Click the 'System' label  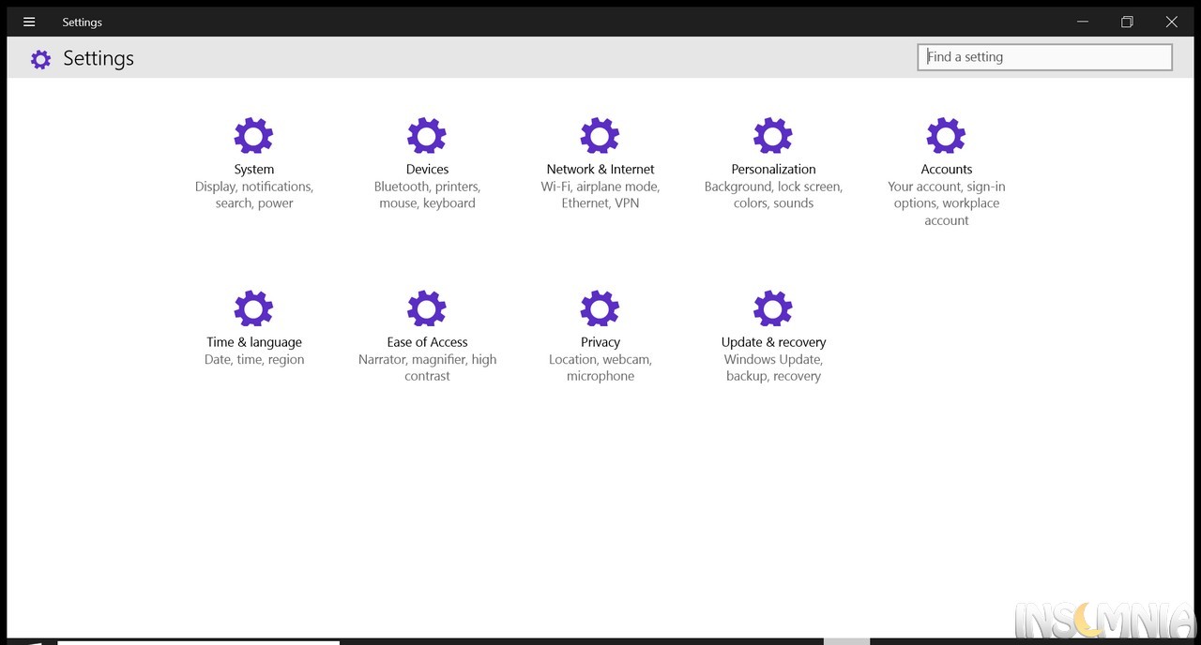coord(254,170)
